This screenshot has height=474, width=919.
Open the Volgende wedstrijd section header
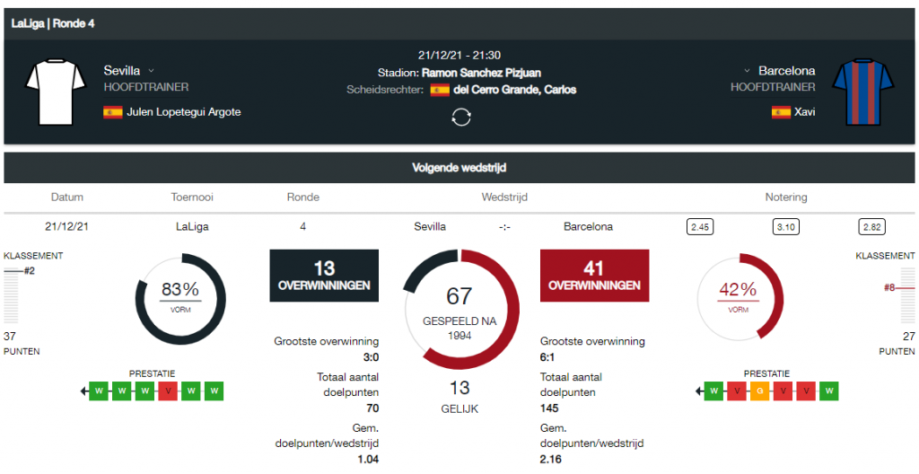(459, 168)
